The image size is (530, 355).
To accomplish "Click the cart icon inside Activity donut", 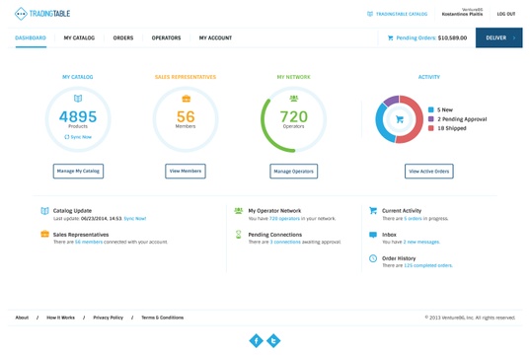I will 400,119.
